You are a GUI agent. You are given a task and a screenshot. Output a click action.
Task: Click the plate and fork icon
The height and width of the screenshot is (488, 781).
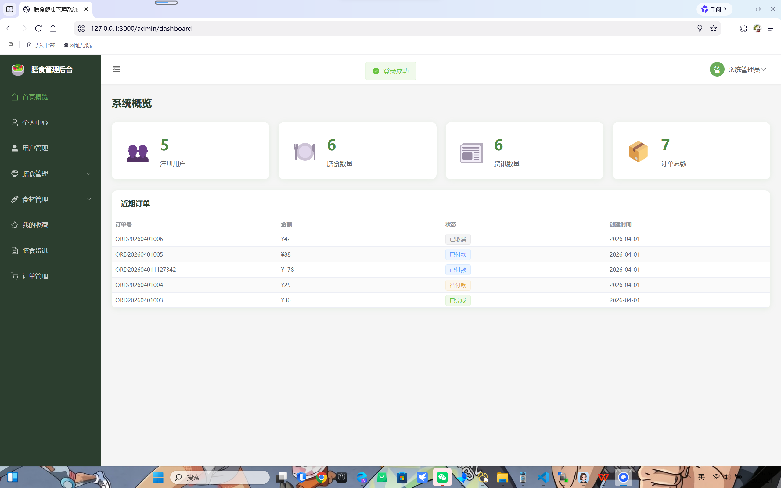click(304, 151)
